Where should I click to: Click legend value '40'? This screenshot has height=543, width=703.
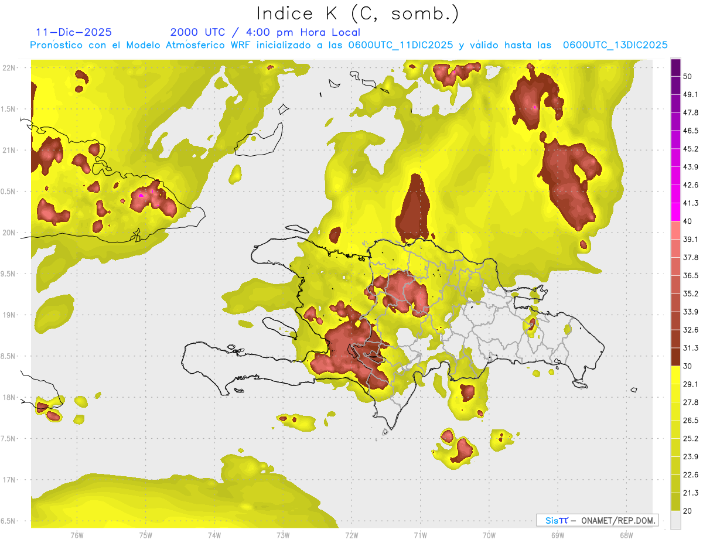[688, 221]
